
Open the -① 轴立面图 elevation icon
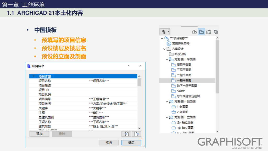pyautogui.click(x=174, y=128)
